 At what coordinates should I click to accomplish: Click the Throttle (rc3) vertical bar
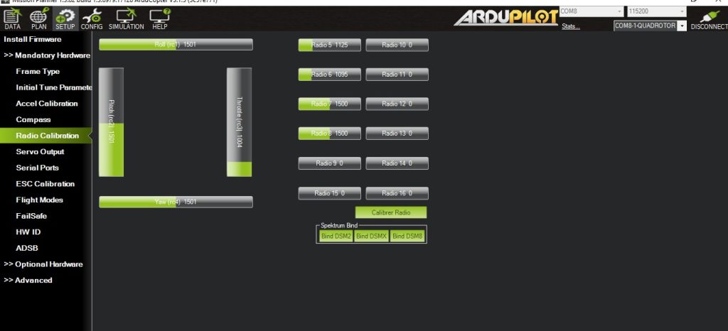point(239,121)
